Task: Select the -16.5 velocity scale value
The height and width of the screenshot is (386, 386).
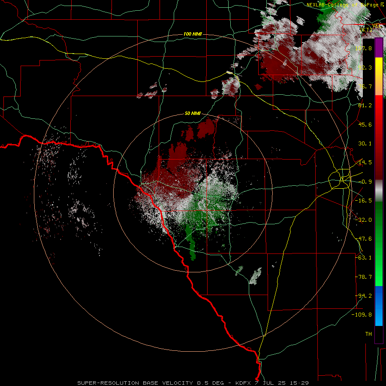Action: click(x=363, y=201)
